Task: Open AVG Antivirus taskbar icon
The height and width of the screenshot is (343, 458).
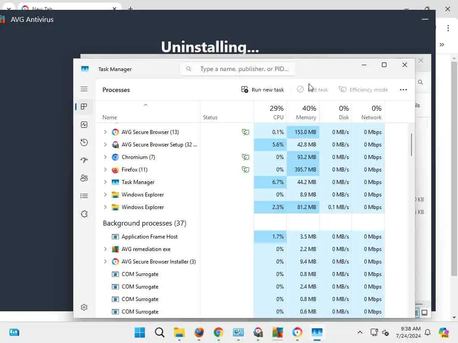Action: [x=277, y=332]
